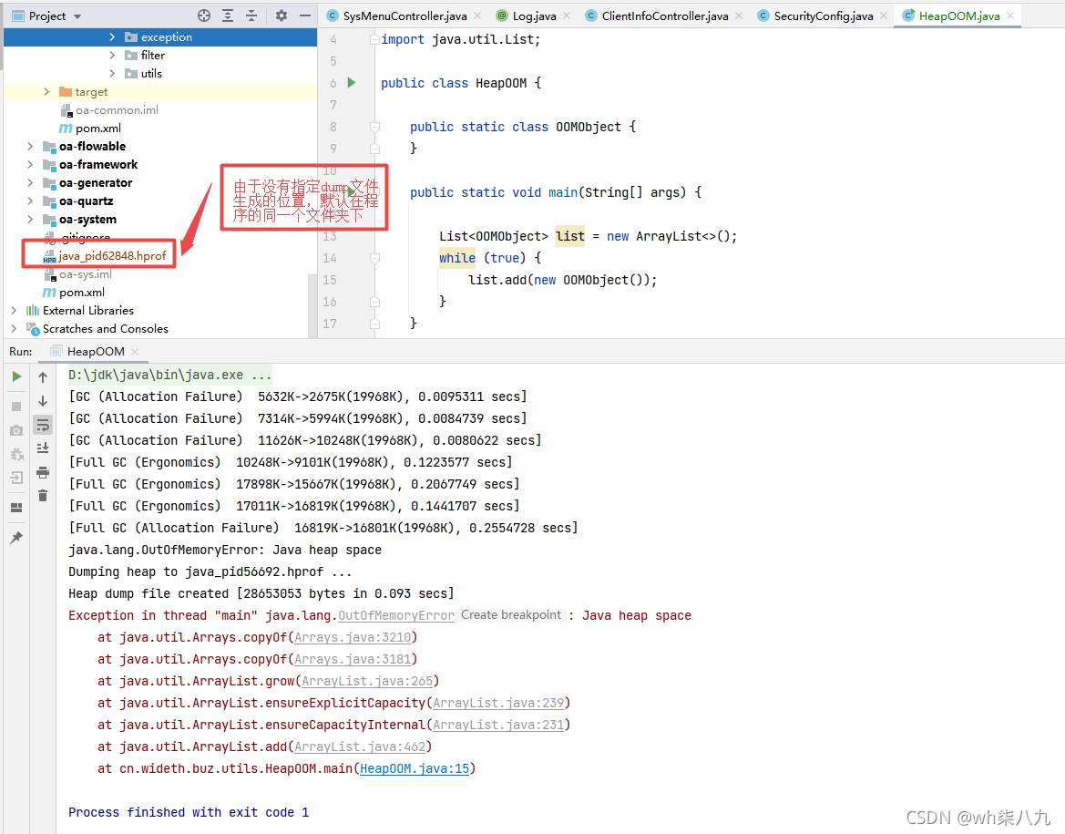Close the HeapOOM.java tab
Image resolution: width=1065 pixels, height=834 pixels.
1010,15
